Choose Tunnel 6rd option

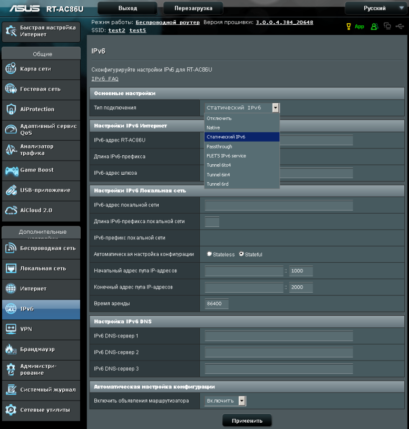[x=242, y=184]
